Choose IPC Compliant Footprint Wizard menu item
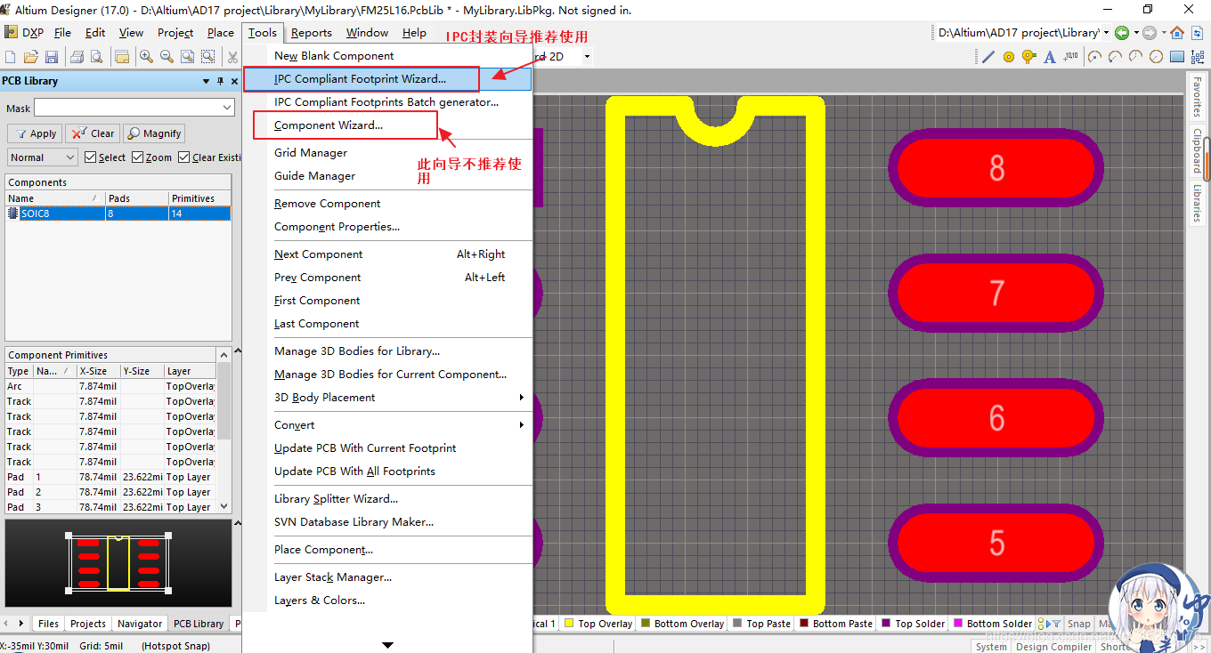Viewport: 1211px width, 653px height. pyautogui.click(x=361, y=79)
